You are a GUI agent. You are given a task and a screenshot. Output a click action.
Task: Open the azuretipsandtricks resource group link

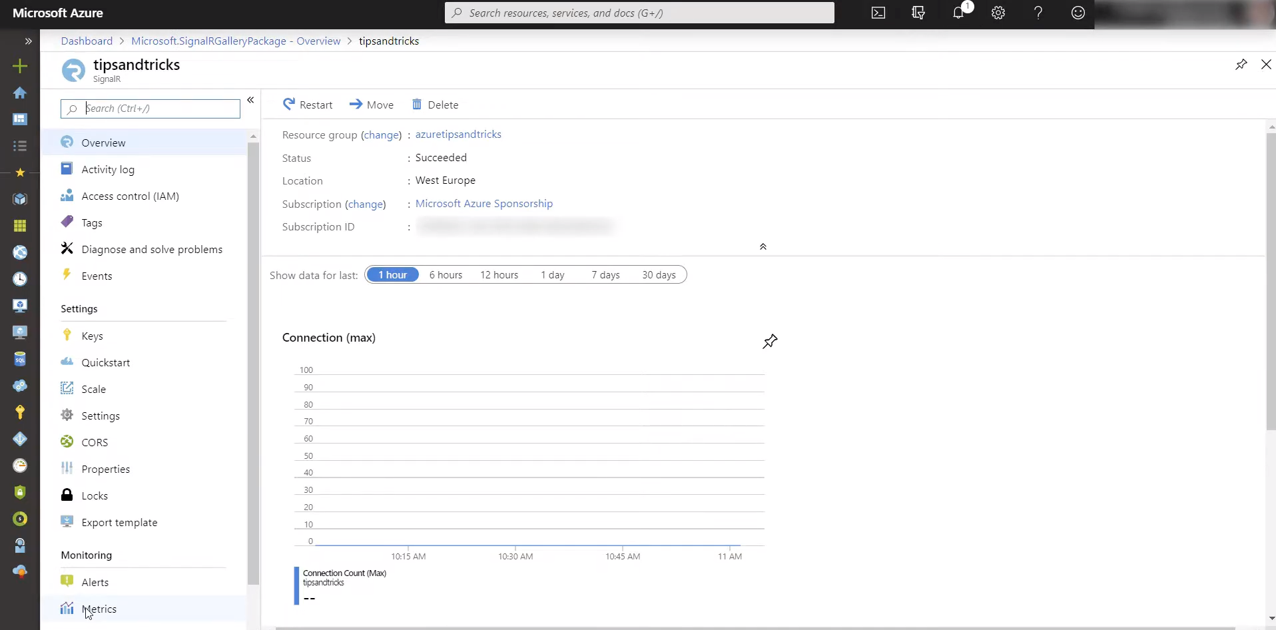click(x=458, y=135)
